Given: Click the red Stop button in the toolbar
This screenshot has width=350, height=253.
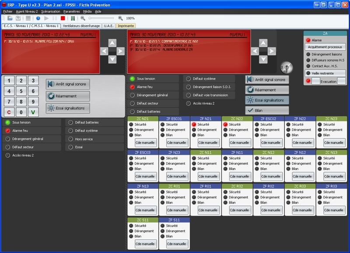Looking at the screenshot, I should click(63, 18).
